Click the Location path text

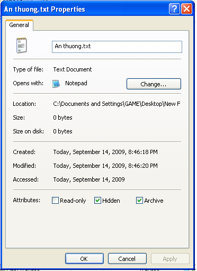point(117,104)
